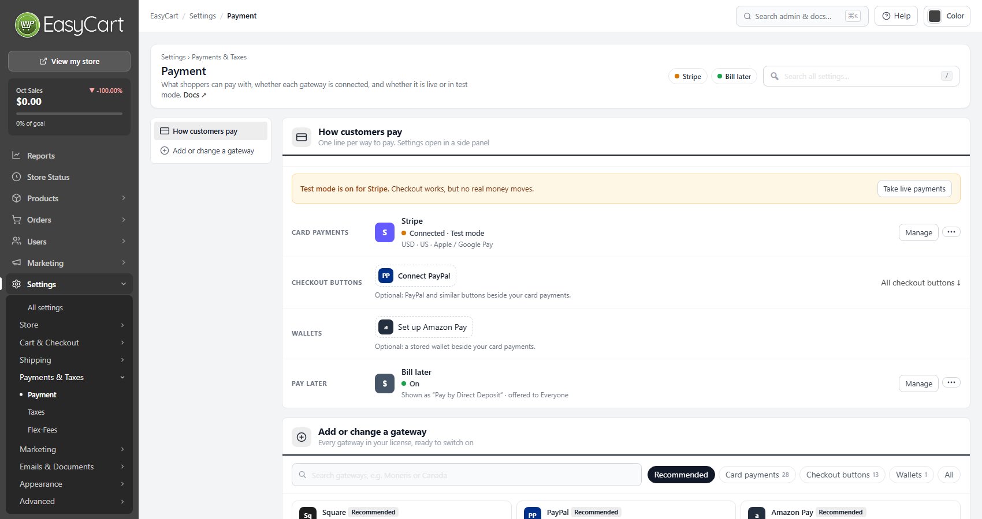Click the plus icon beside Add or change a gateway heading
982x519 pixels.
click(x=302, y=437)
